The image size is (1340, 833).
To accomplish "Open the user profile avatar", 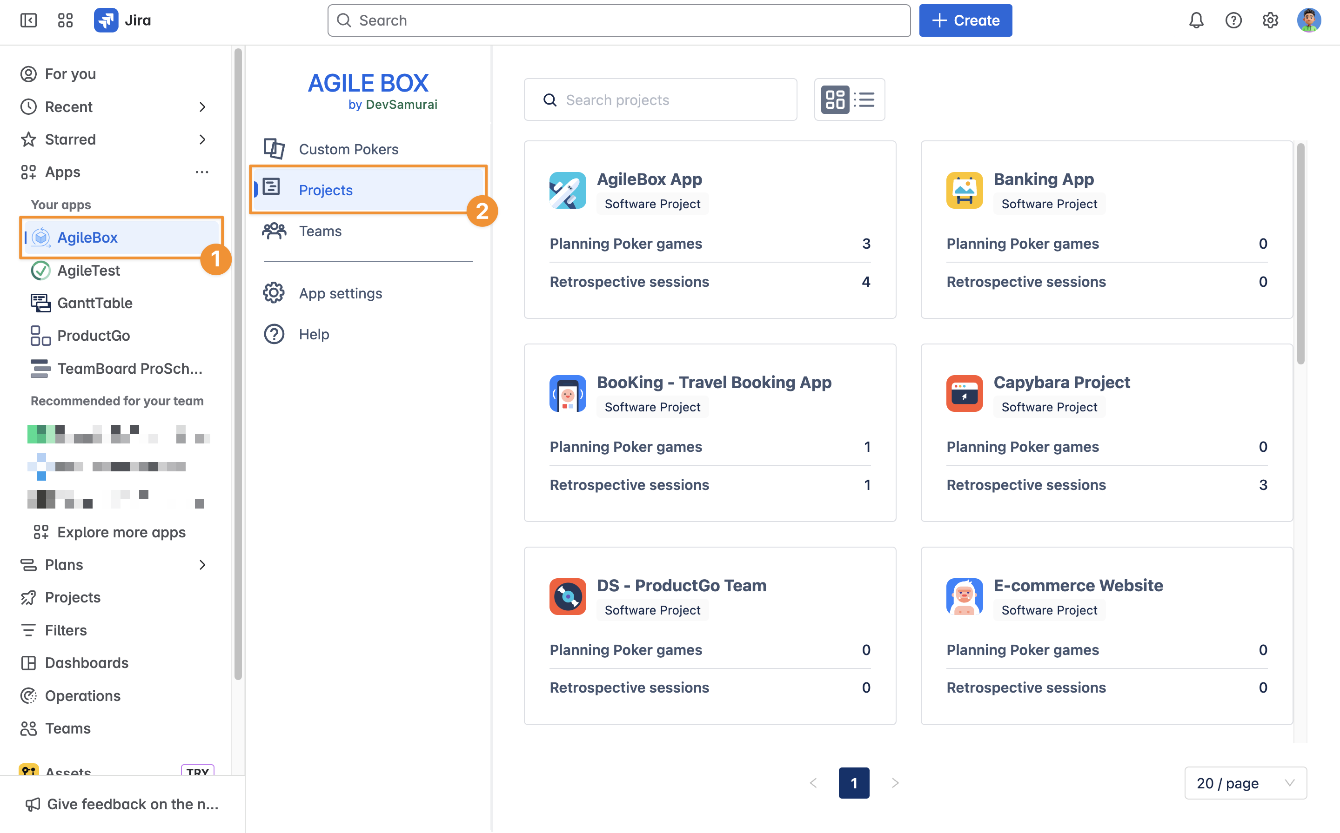I will click(x=1308, y=20).
